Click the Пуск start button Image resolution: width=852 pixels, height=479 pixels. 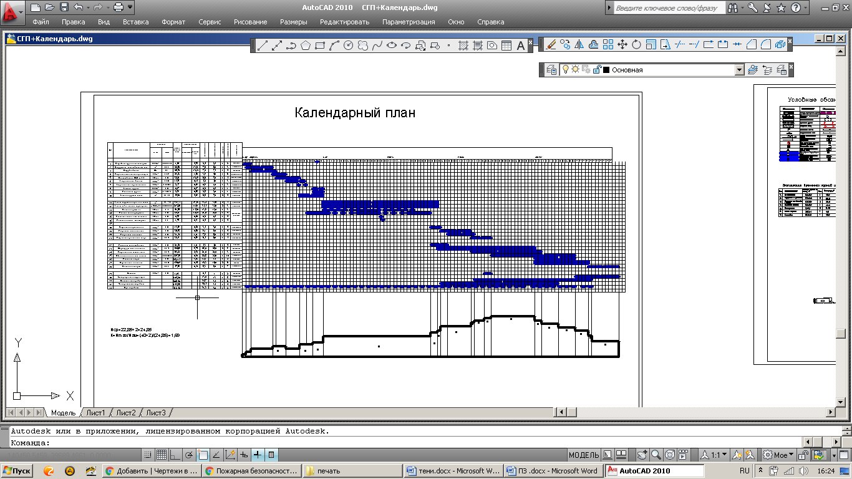coord(17,471)
